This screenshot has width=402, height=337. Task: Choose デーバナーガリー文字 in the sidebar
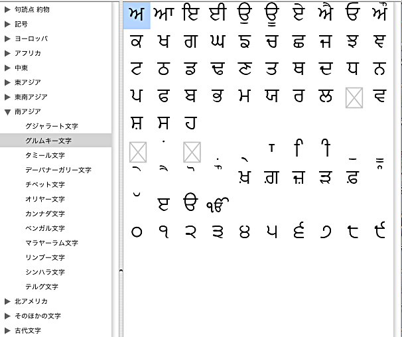(58, 170)
